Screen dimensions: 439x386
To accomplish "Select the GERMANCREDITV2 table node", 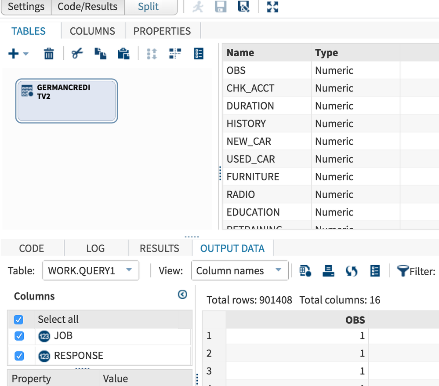I will pyautogui.click(x=66, y=101).
